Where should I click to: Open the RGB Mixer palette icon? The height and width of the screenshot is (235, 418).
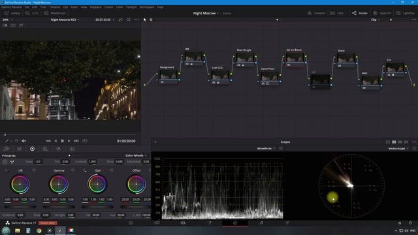point(58,149)
